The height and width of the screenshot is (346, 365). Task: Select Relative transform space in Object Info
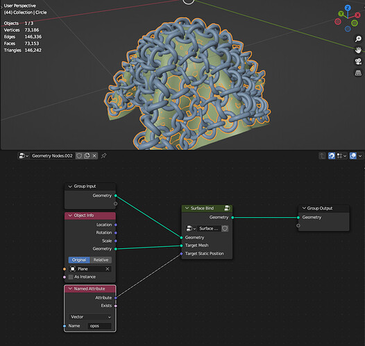101,260
